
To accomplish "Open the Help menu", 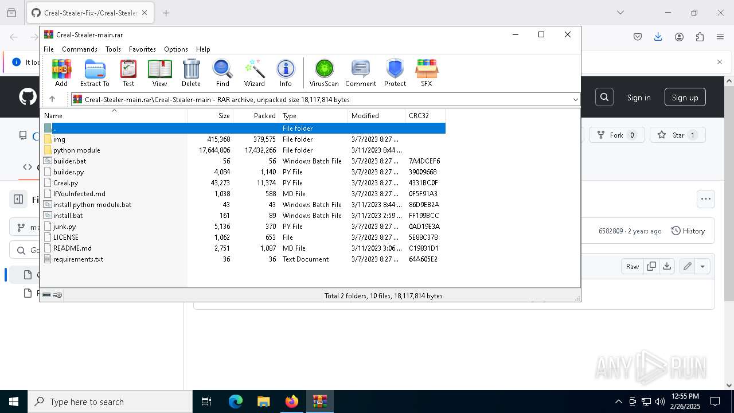I will click(203, 49).
